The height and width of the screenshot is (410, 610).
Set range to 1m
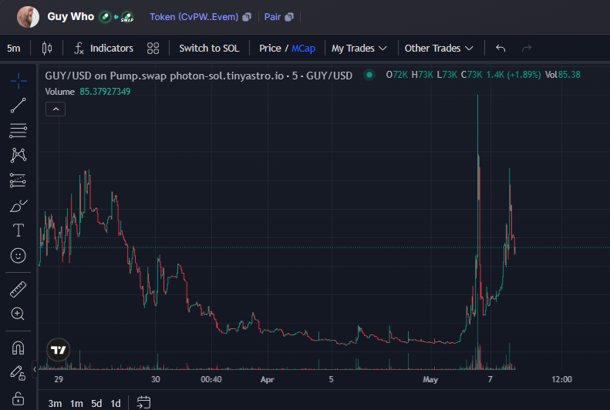[x=76, y=403]
